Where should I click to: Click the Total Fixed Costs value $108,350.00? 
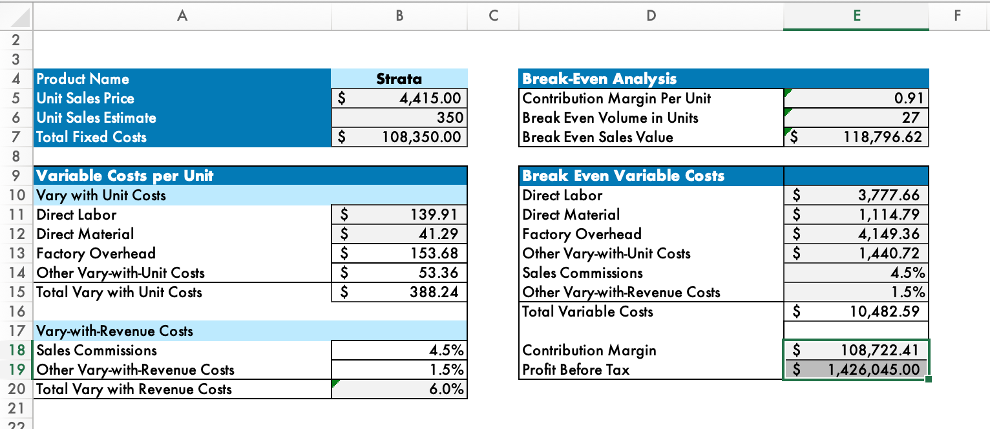pyautogui.click(x=399, y=137)
